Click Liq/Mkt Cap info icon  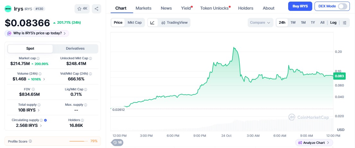pos(85,89)
